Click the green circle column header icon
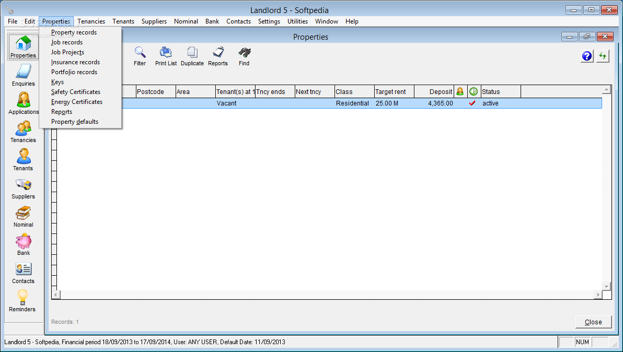 [x=474, y=91]
